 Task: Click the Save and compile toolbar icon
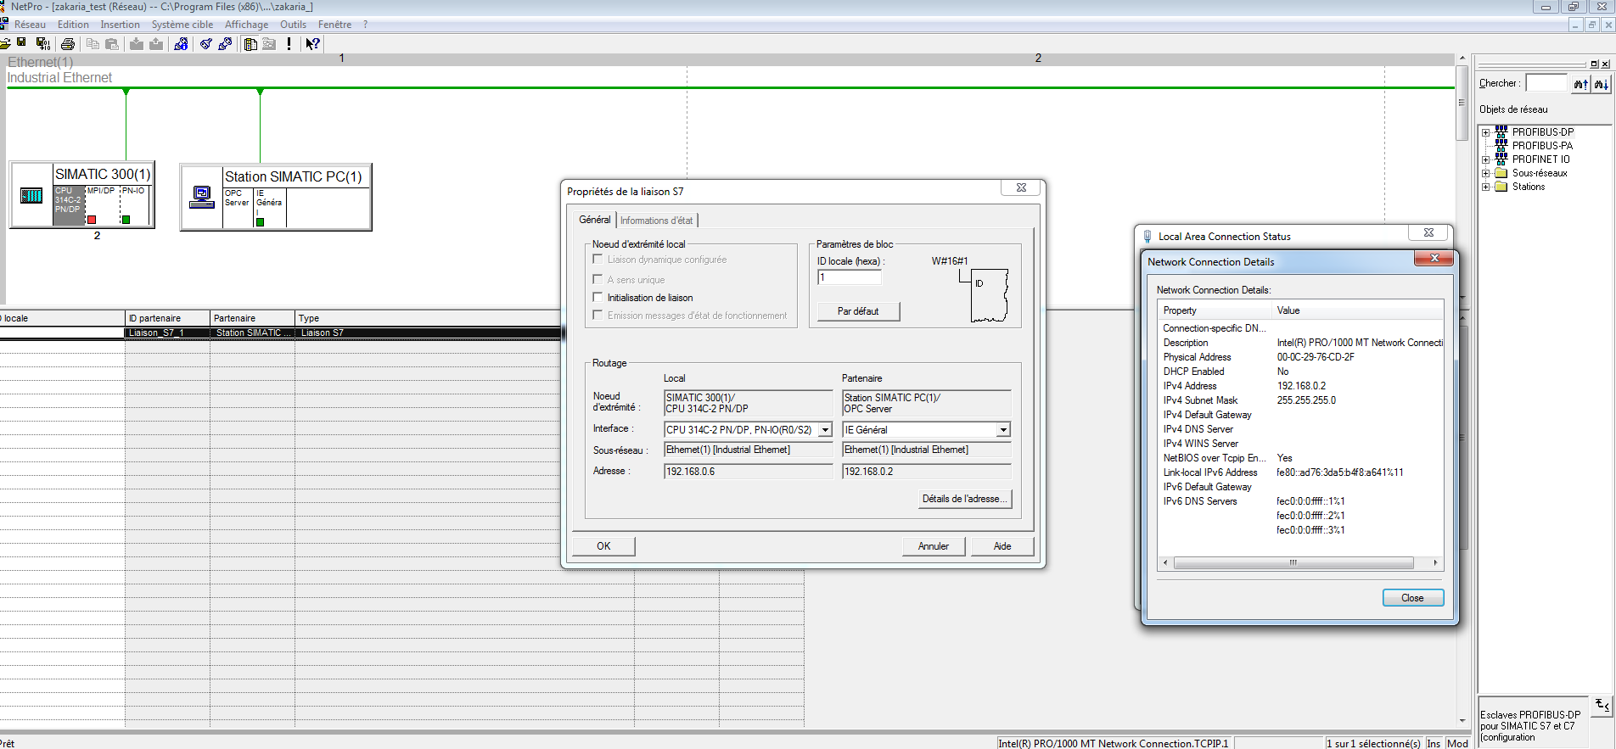(x=42, y=43)
